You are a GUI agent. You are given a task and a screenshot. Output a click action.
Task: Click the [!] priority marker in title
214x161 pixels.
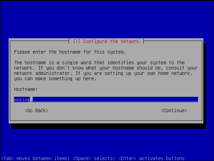(76, 41)
